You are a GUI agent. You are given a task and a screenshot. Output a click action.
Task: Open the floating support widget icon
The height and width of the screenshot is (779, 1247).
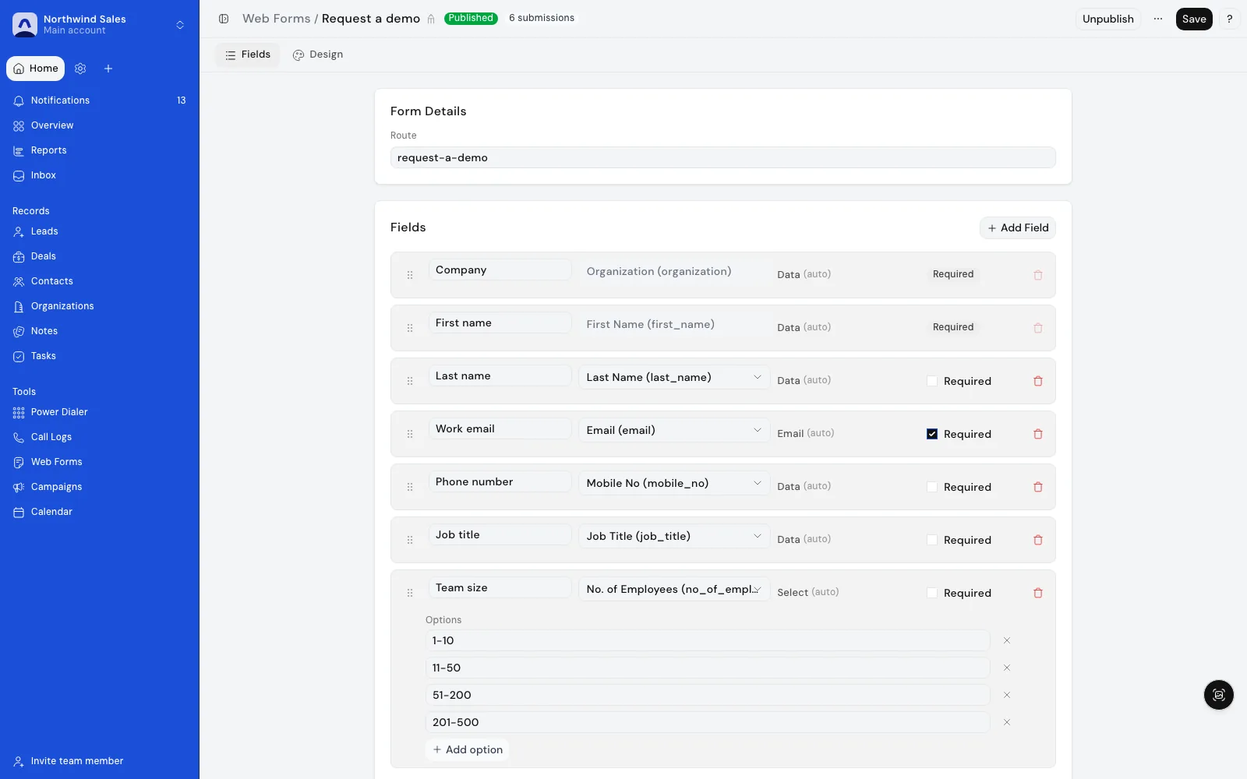tap(1219, 695)
